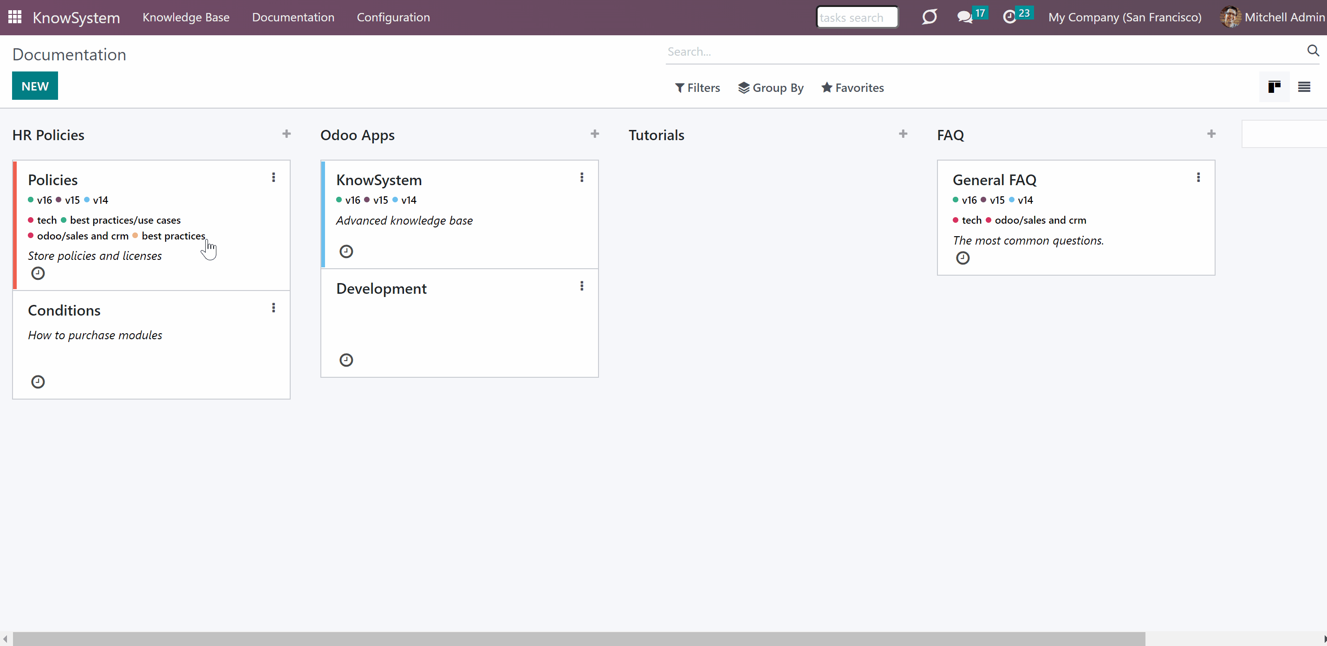
Task: Add a card to Tutorials column
Action: click(903, 134)
